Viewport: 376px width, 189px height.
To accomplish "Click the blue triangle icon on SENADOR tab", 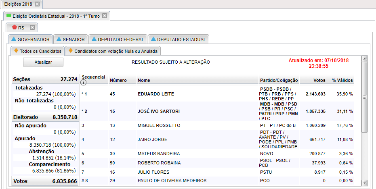I will [x=59, y=39].
